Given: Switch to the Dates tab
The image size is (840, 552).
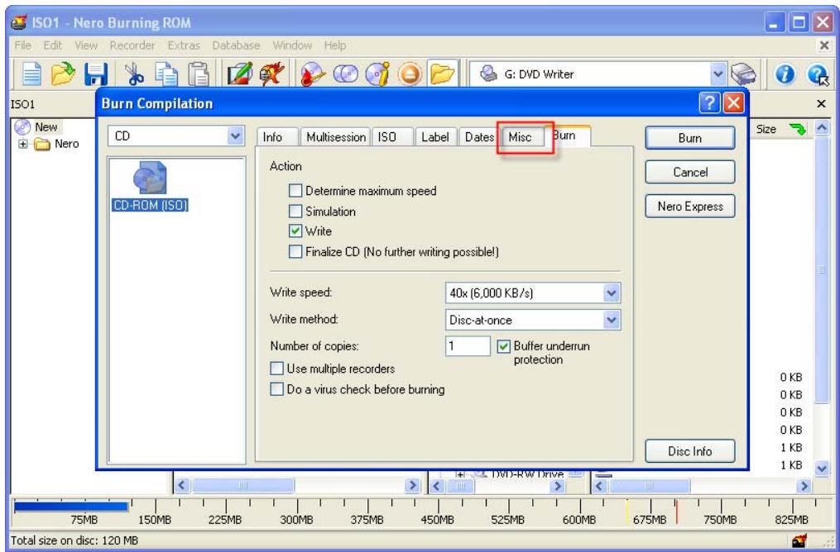Looking at the screenshot, I should point(479,137).
